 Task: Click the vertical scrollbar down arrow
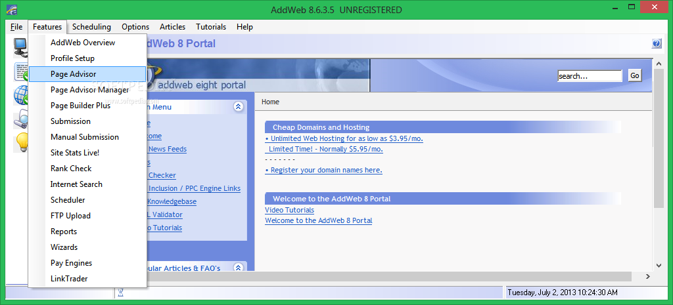659,266
